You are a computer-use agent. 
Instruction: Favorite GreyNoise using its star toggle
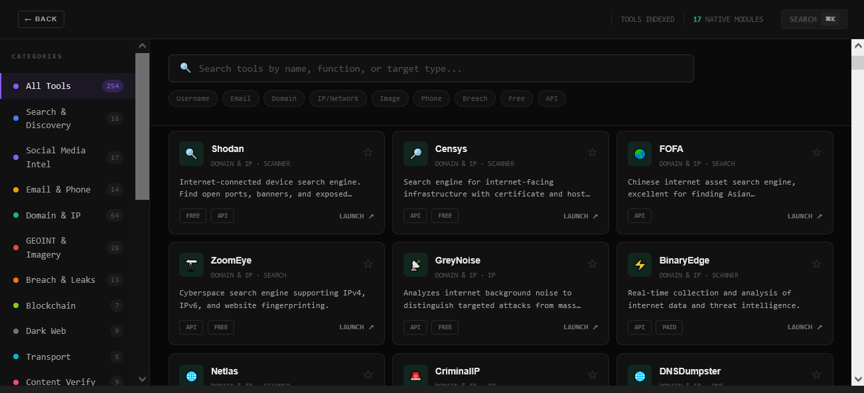593,264
